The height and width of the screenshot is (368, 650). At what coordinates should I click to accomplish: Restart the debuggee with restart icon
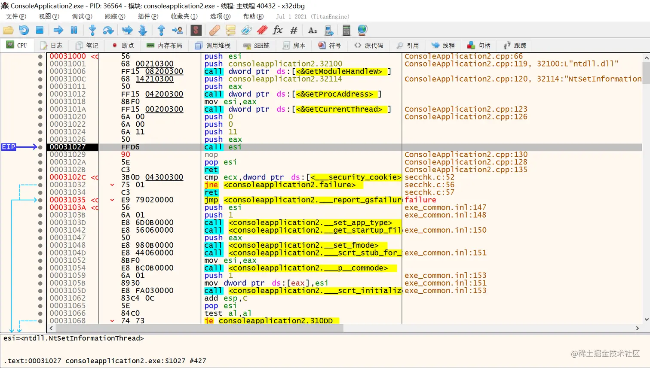pos(24,30)
